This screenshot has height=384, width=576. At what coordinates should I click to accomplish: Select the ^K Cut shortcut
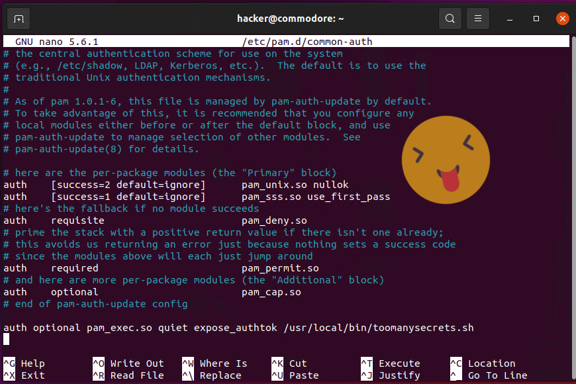(289, 363)
